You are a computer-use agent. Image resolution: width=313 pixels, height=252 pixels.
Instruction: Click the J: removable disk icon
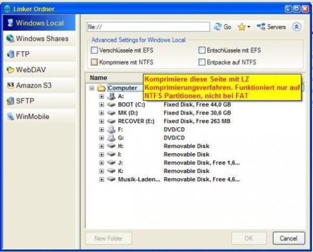coord(111,162)
